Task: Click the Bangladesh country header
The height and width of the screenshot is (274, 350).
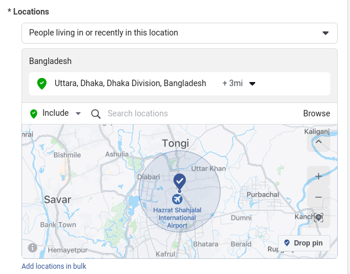Action: pyautogui.click(x=51, y=61)
